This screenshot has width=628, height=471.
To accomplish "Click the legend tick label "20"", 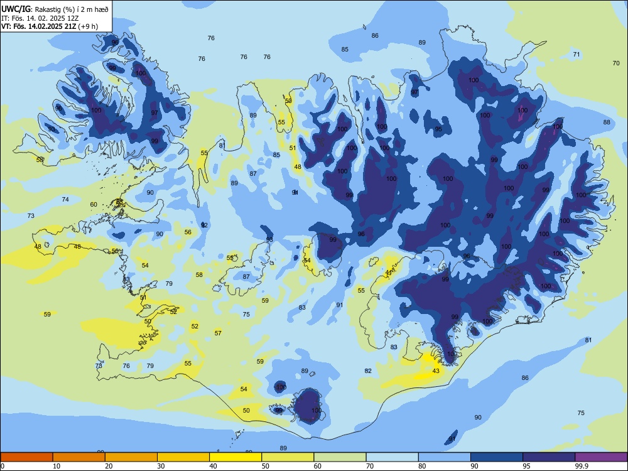I will (x=109, y=466).
